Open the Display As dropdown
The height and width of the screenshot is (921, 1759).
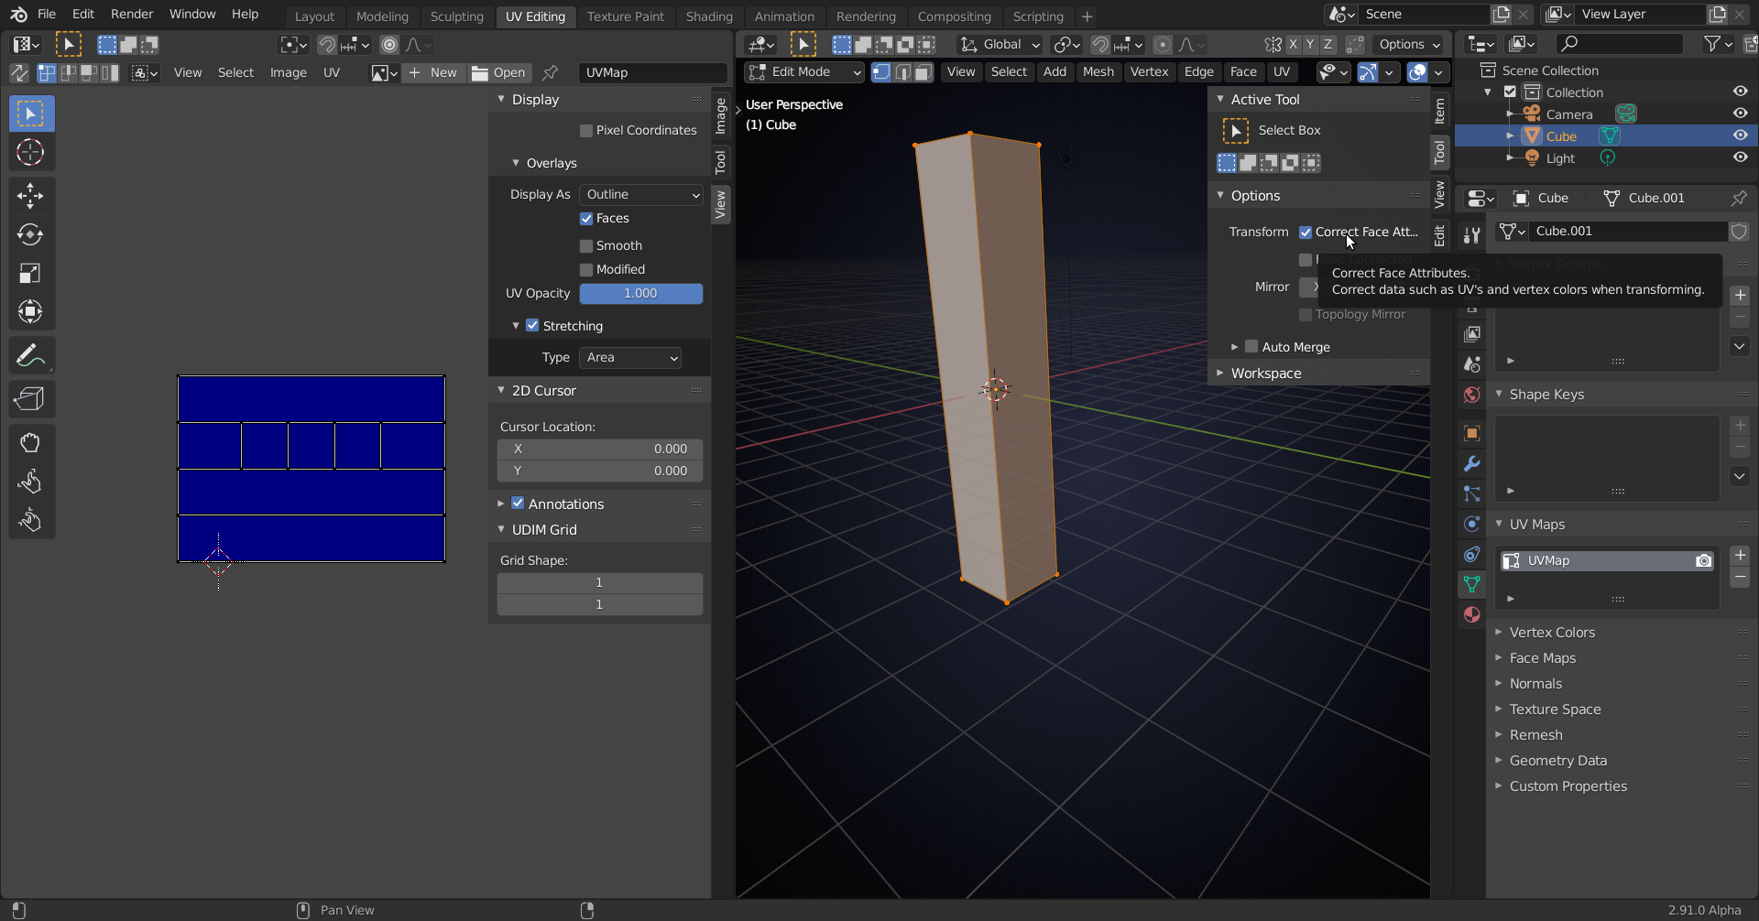tap(641, 194)
